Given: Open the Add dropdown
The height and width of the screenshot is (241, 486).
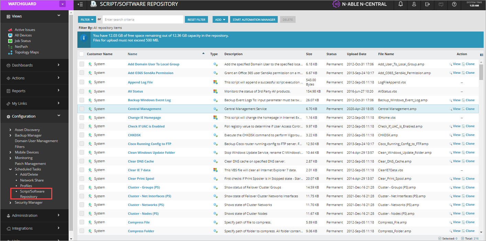Looking at the screenshot, I should 220,20.
